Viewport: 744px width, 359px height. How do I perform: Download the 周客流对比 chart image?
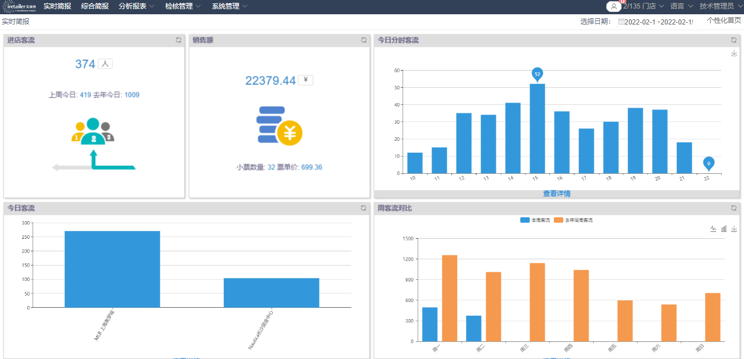[734, 229]
